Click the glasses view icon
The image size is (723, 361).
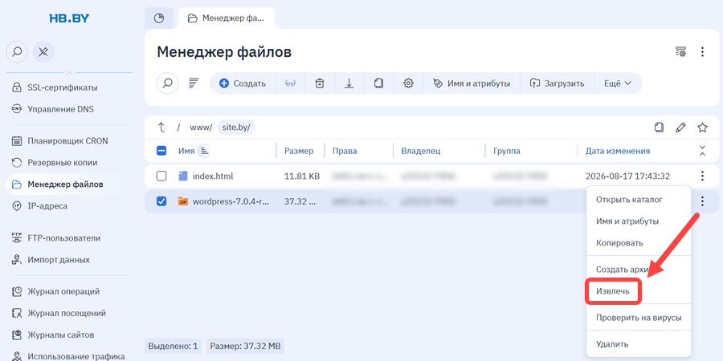pos(290,83)
